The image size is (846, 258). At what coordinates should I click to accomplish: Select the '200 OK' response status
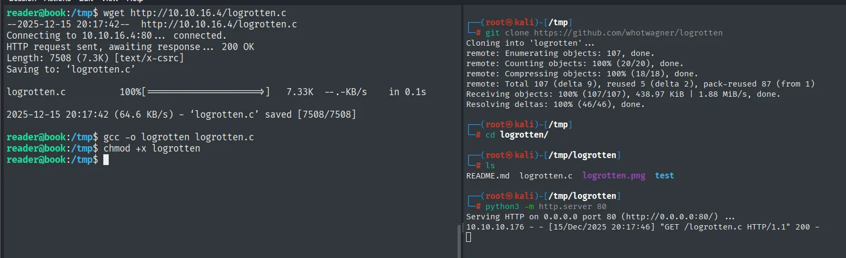point(238,47)
